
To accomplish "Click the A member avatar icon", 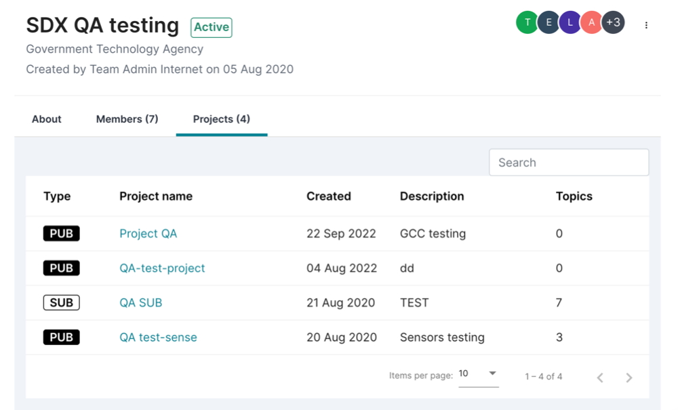I will coord(592,22).
